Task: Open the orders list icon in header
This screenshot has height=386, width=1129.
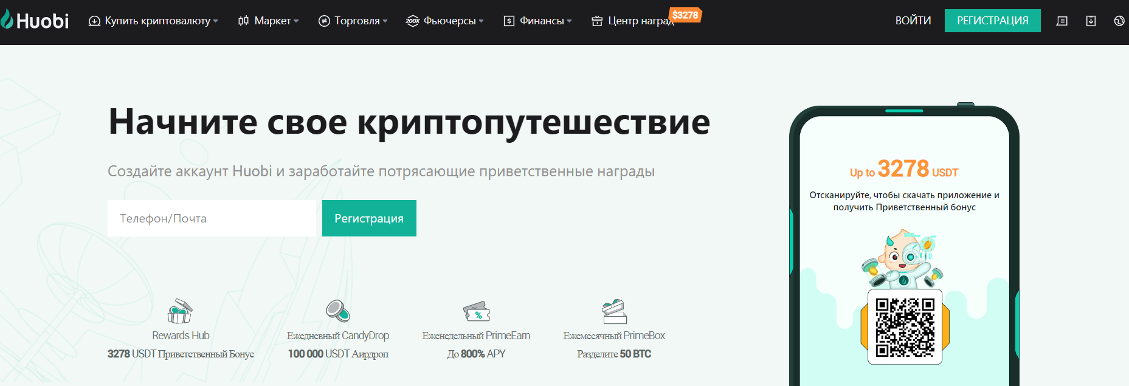Action: pyautogui.click(x=1062, y=21)
